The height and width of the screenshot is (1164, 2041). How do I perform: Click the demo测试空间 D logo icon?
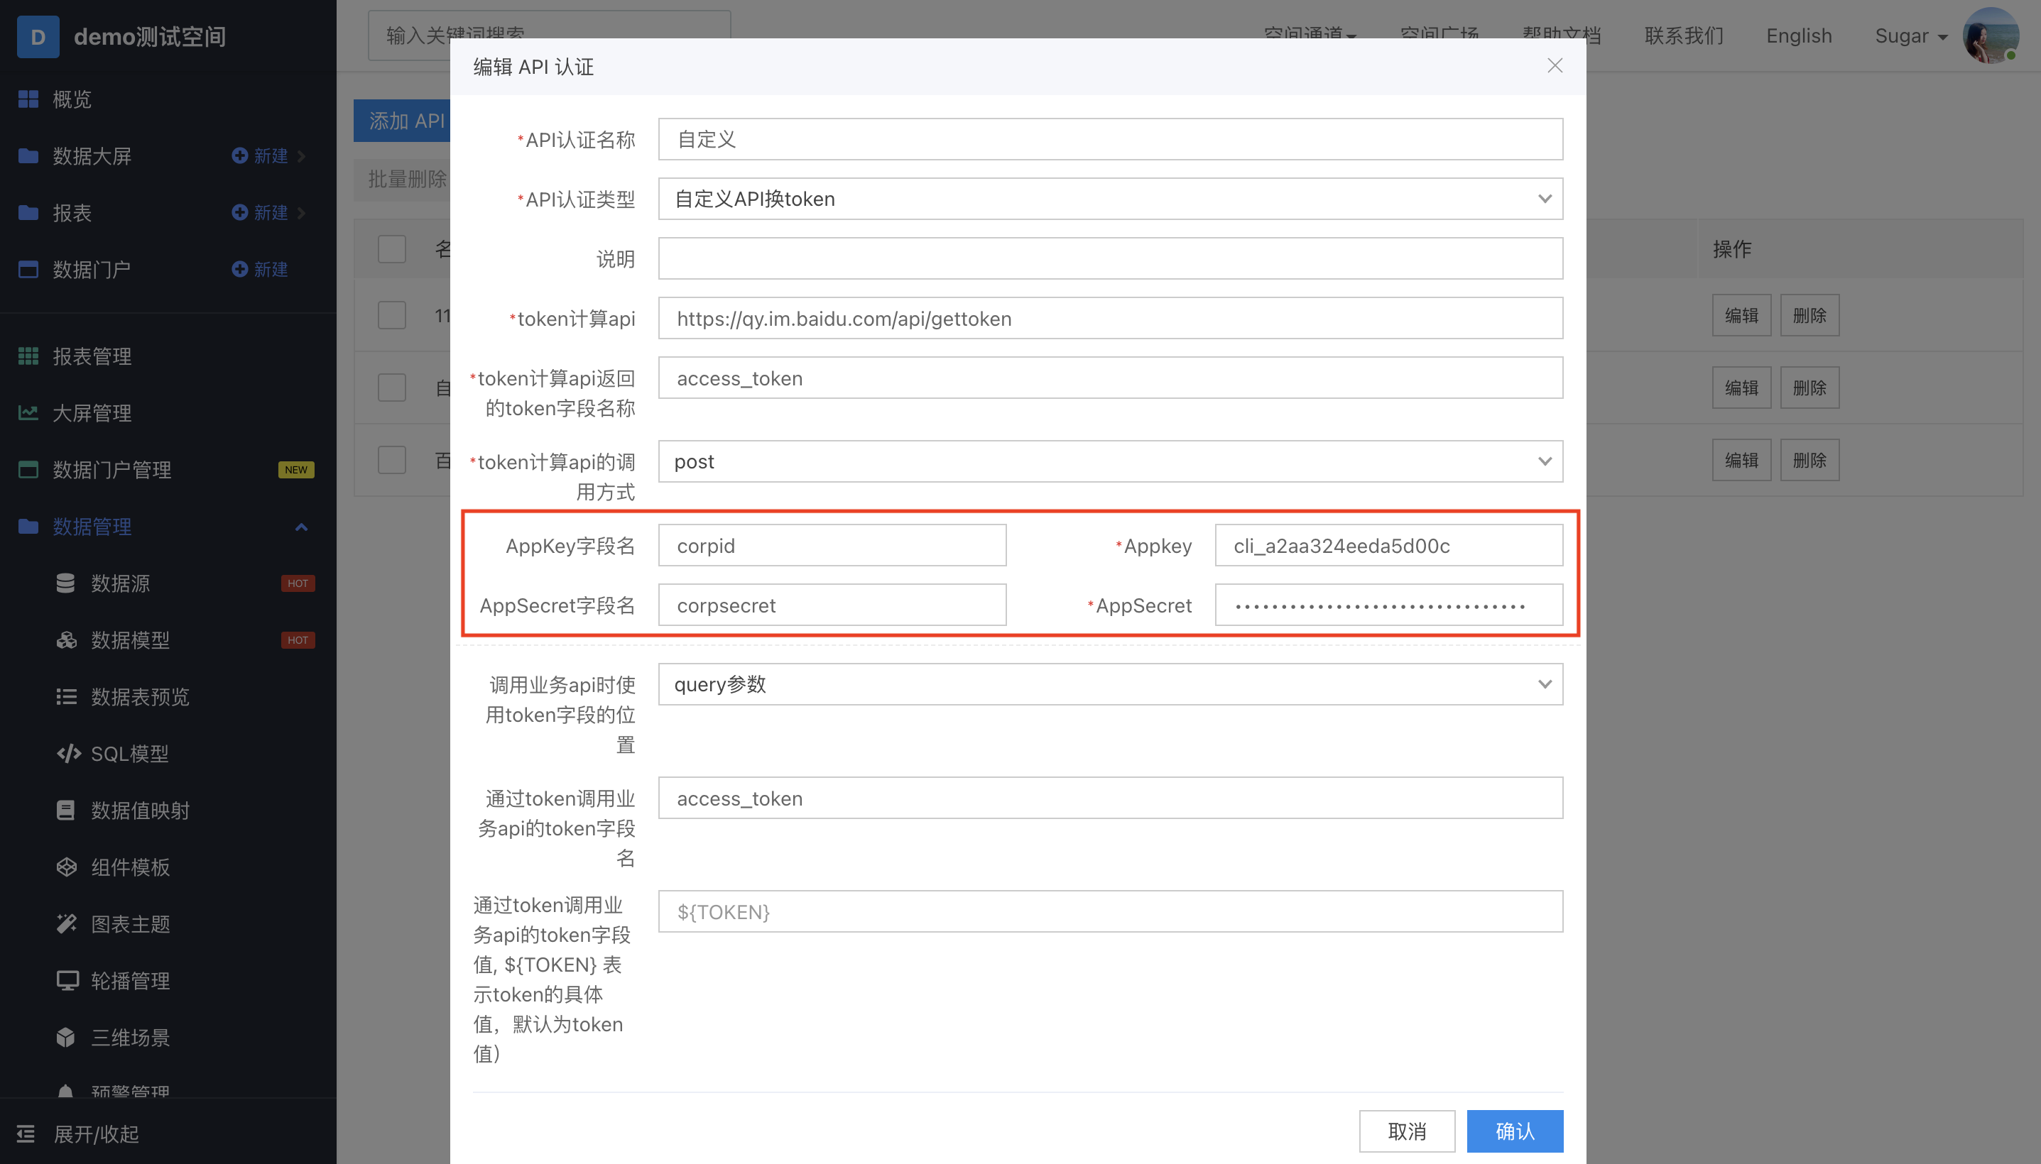point(38,36)
